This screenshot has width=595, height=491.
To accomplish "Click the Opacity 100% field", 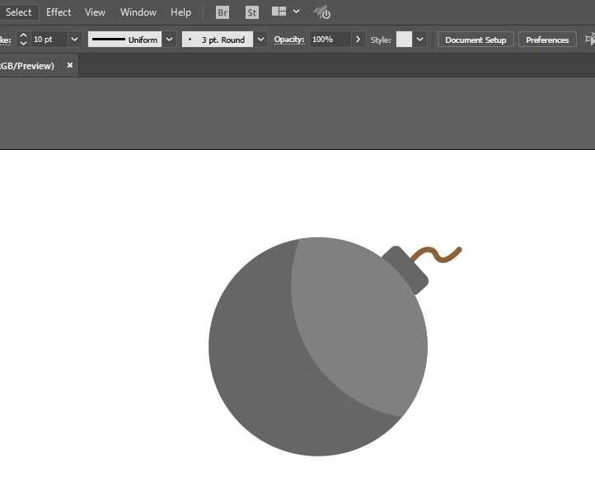I will point(330,40).
